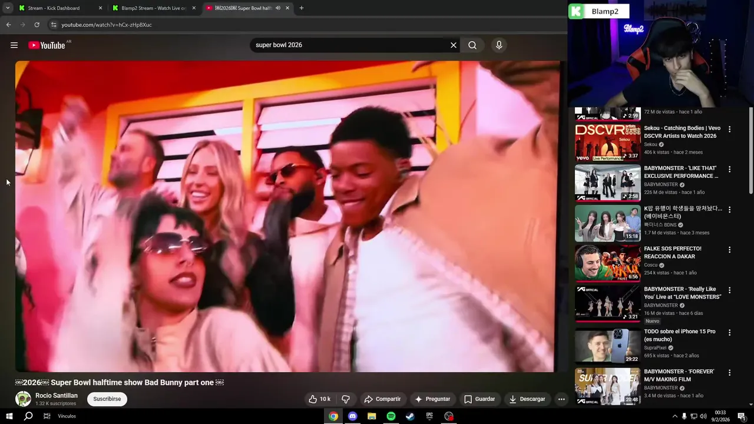The image size is (754, 424).
Task: Subscribe to Rocio Santillan with the Suscribirse button
Action: (107, 399)
